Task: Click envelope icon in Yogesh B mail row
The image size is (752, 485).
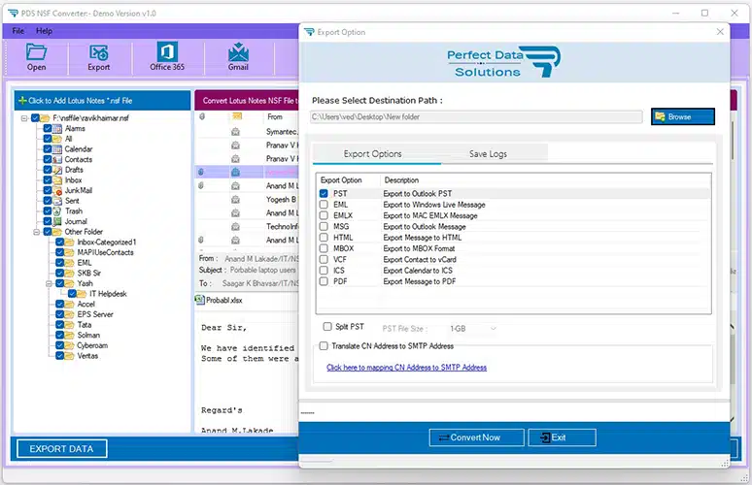Action: 235,200
